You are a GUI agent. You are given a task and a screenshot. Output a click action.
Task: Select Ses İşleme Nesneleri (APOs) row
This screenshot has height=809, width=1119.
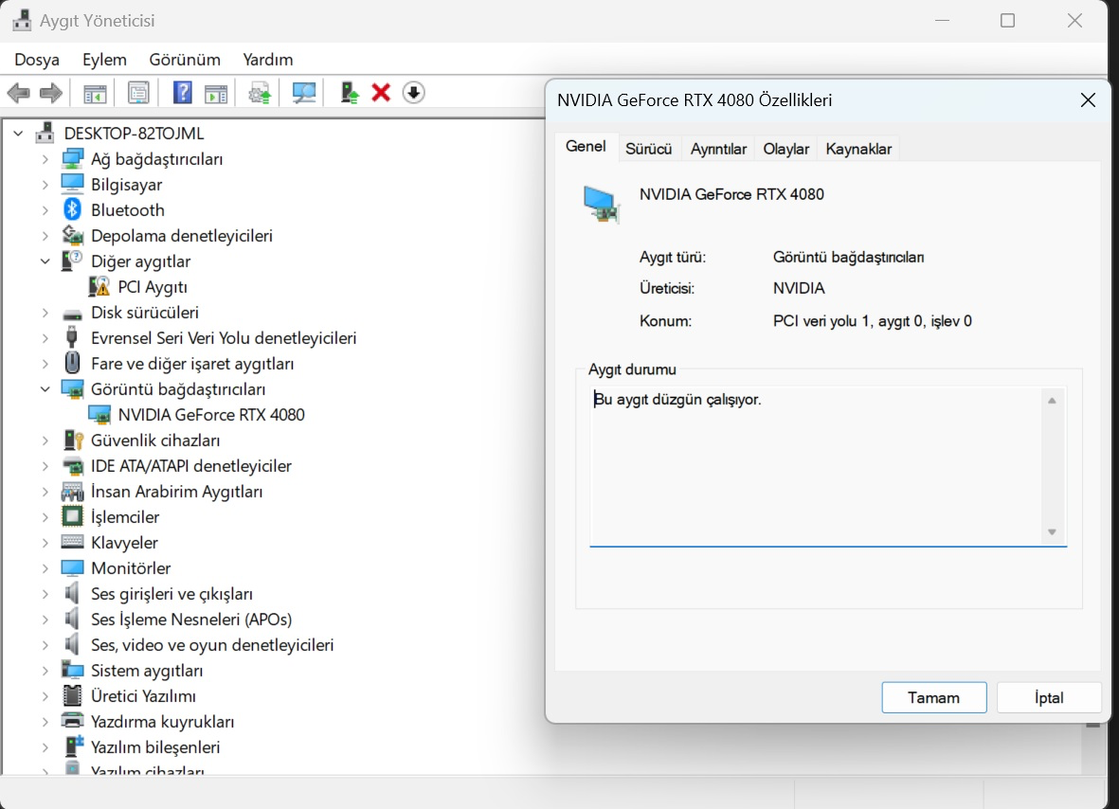pyautogui.click(x=191, y=620)
